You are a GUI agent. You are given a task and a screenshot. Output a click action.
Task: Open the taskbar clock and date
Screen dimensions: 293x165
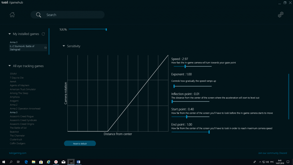coord(280,162)
